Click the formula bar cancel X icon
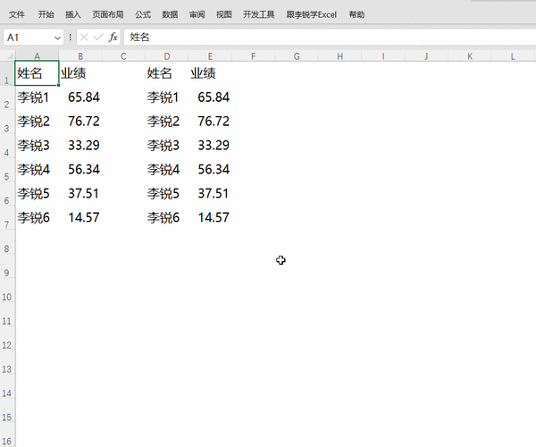Screen dimensions: 536x447 point(83,37)
